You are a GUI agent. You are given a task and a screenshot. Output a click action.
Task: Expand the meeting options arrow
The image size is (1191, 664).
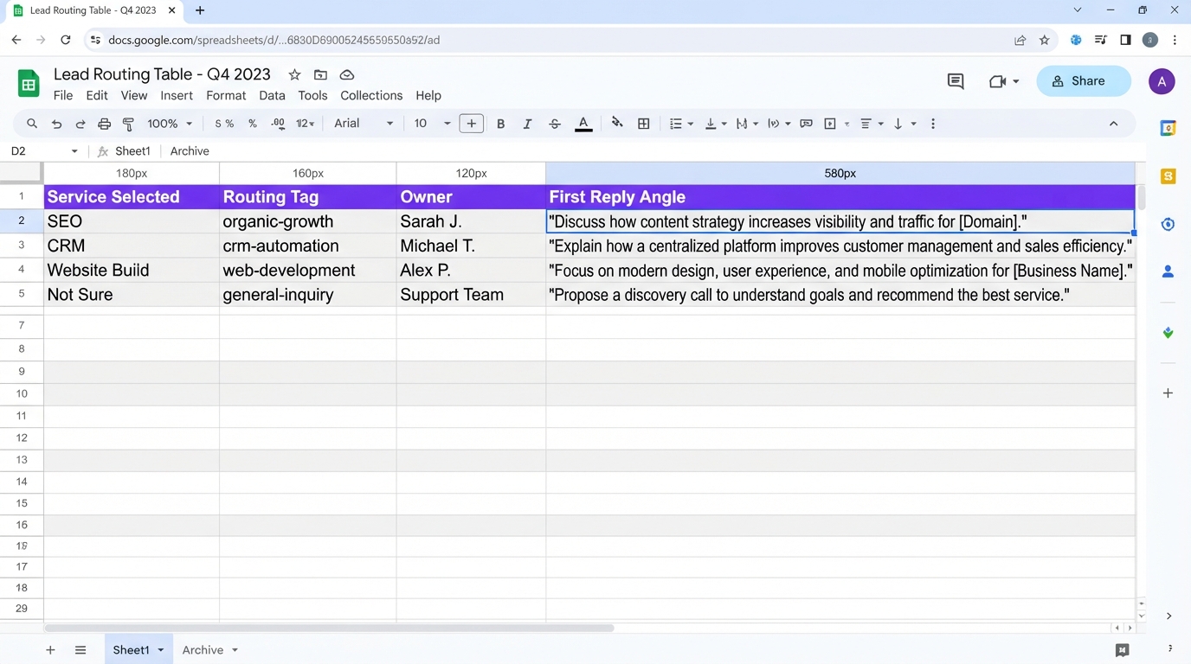click(x=1016, y=81)
